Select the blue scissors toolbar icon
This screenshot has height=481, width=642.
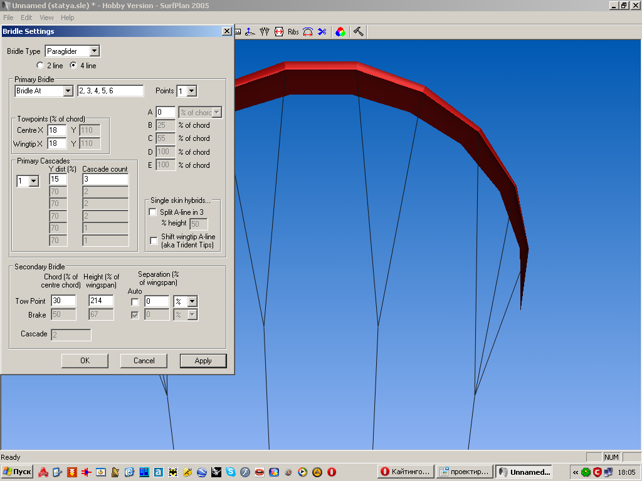[322, 32]
